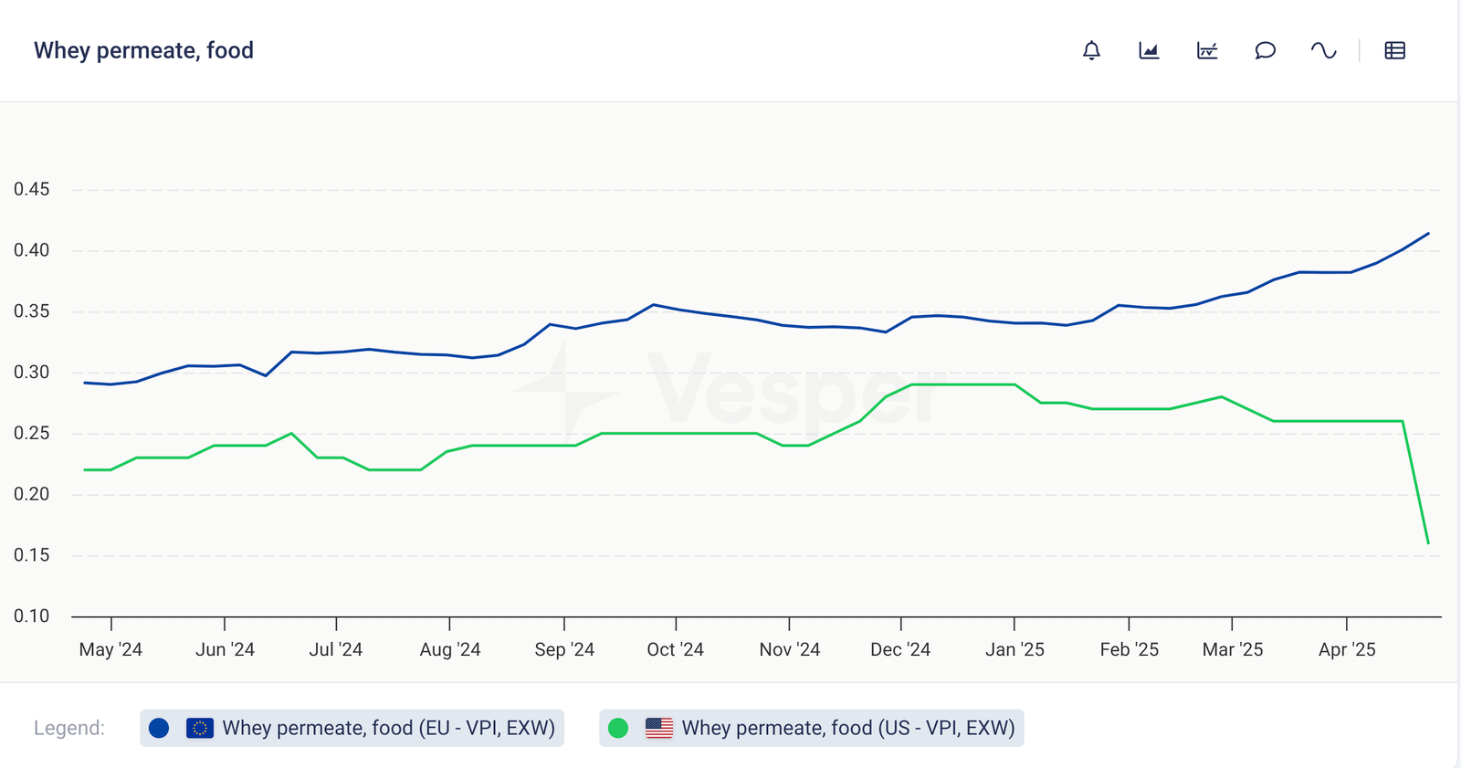Click the "Legend:" label text
1461x768 pixels.
coord(69,728)
